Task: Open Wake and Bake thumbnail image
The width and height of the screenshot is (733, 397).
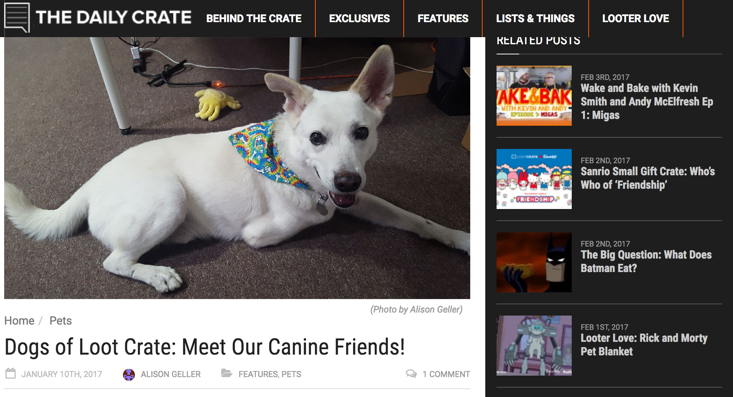Action: click(x=534, y=96)
